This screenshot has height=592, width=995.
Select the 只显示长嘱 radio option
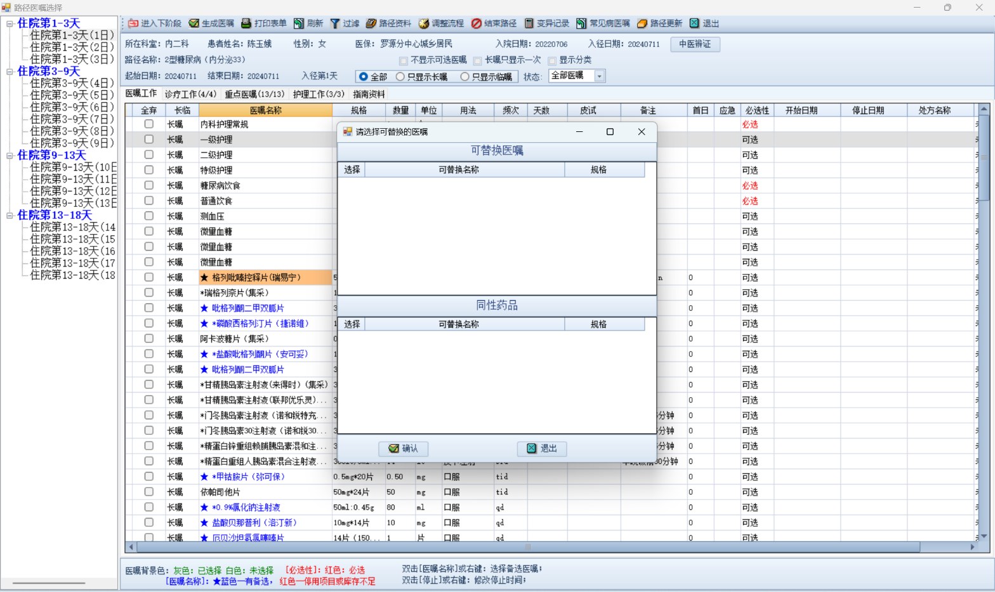(400, 77)
